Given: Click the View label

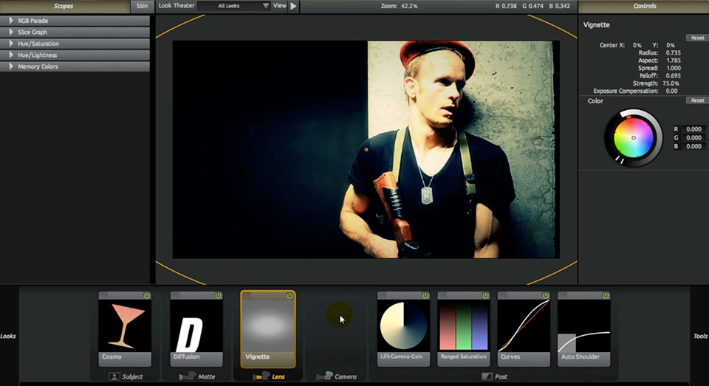Looking at the screenshot, I should click(x=279, y=6).
